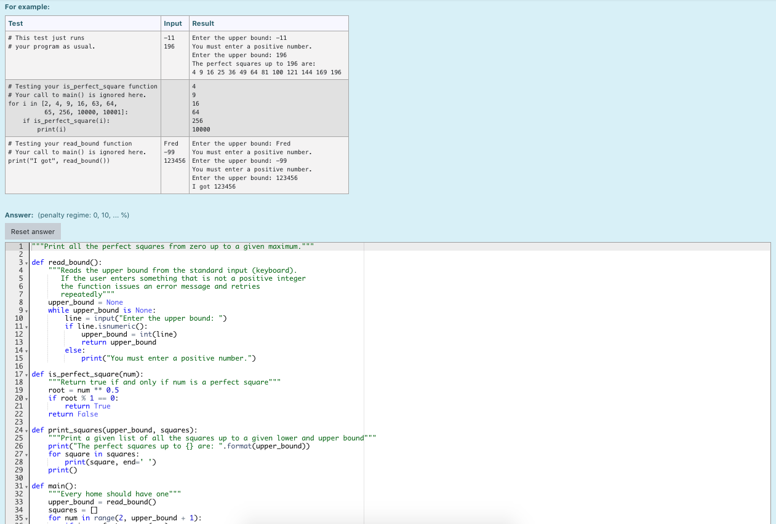Collapse the for loop on line 35
776x524 pixels.
coord(28,518)
